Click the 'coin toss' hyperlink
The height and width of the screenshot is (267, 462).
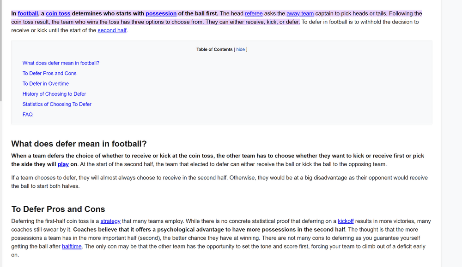[58, 14]
